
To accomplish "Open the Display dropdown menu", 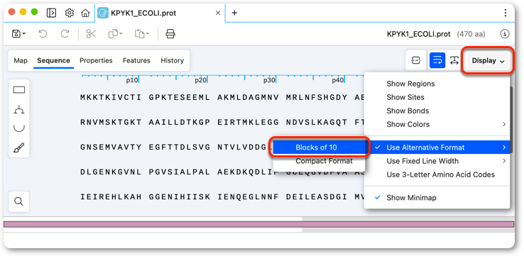I will [488, 60].
